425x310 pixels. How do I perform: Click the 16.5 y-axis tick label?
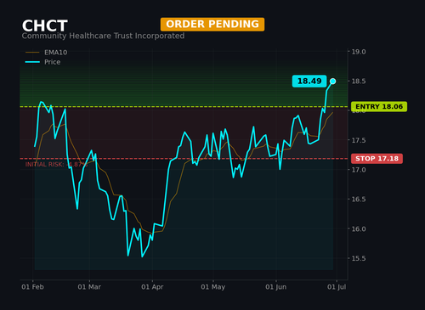[359, 200]
